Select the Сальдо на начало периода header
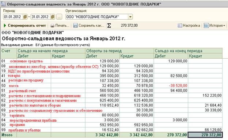This screenshot has width=228, height=140. [x=51, y=51]
